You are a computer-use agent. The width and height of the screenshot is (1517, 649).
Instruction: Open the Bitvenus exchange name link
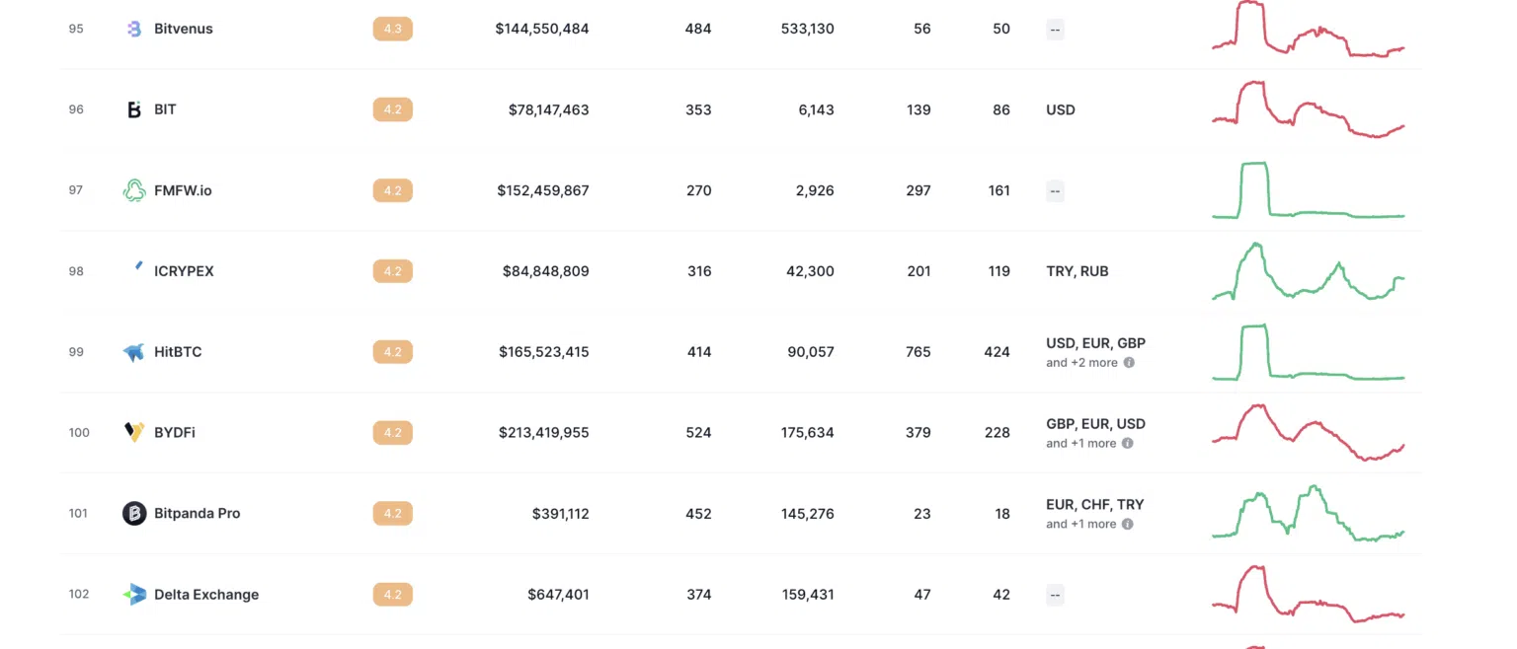[184, 29]
